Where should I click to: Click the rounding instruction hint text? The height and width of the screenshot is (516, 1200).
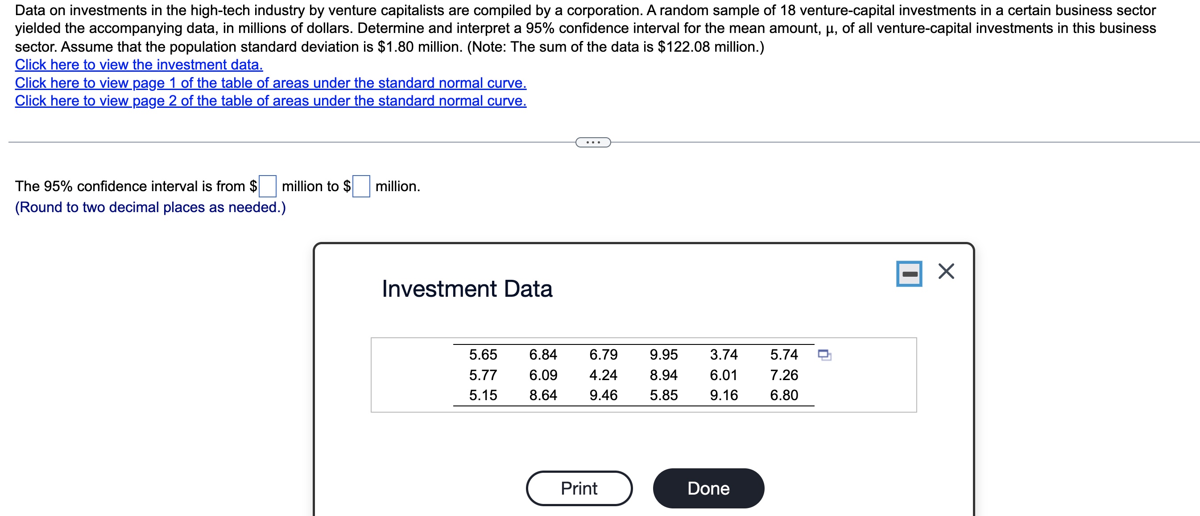pos(150,207)
